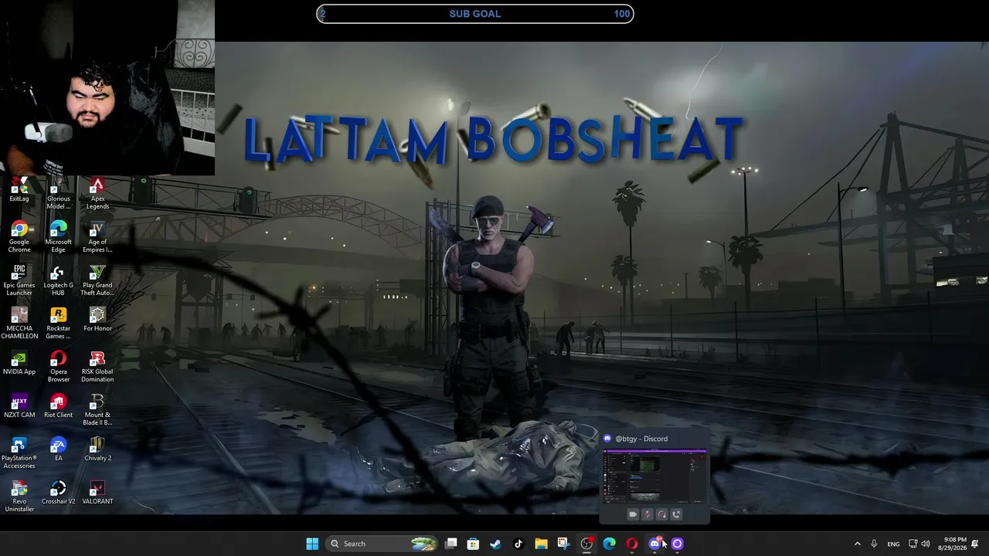Open the Revo Uninstaller desktop shortcut

pos(19,497)
